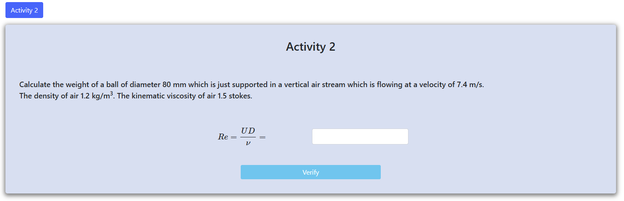Click the Re symbol in the formula

coord(223,137)
